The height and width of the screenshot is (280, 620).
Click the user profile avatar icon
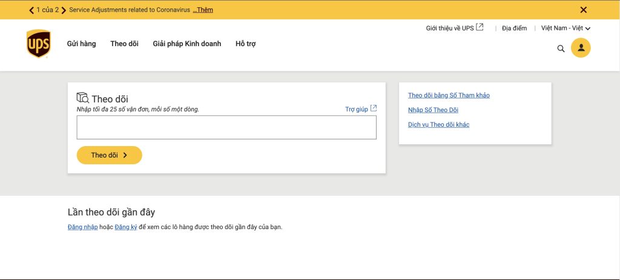[x=581, y=48]
